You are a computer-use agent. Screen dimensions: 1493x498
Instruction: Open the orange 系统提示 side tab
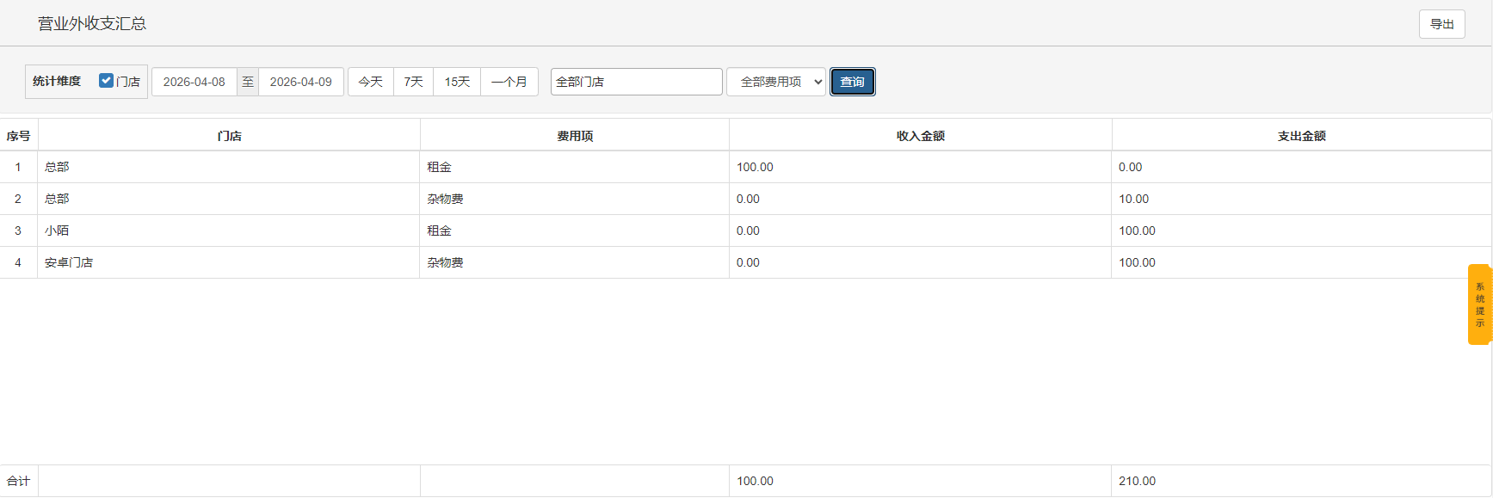click(1479, 304)
